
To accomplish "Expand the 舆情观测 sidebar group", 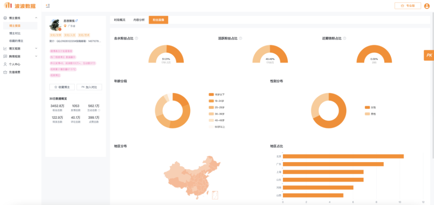I will click(21, 56).
